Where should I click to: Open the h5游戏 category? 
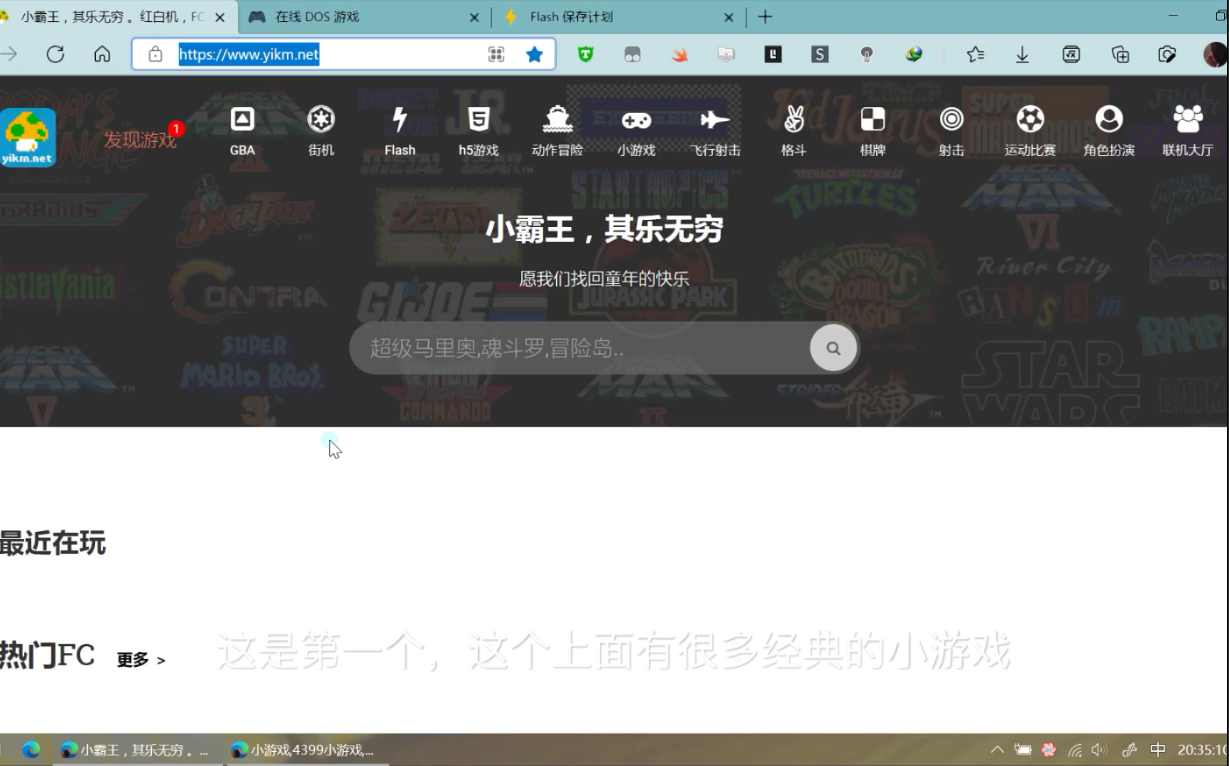tap(479, 131)
